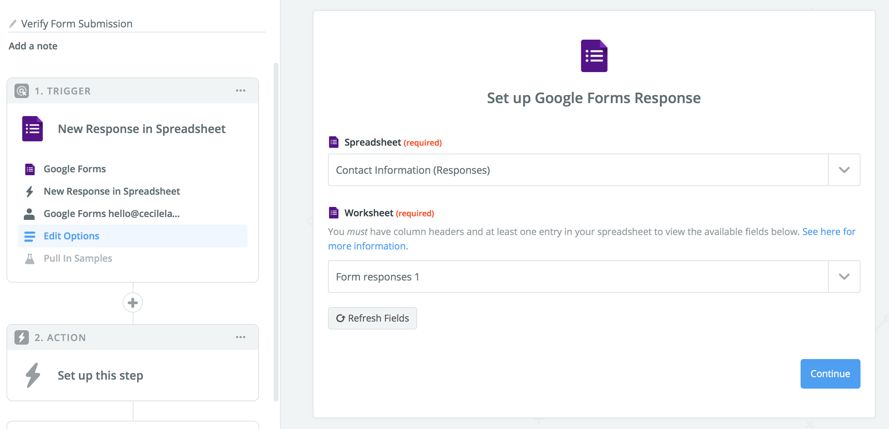Click the plus button between trigger and action

click(132, 302)
